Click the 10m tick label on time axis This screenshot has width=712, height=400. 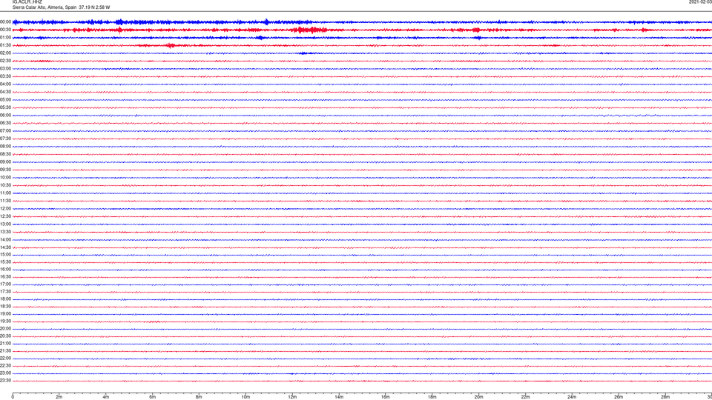pos(245,397)
